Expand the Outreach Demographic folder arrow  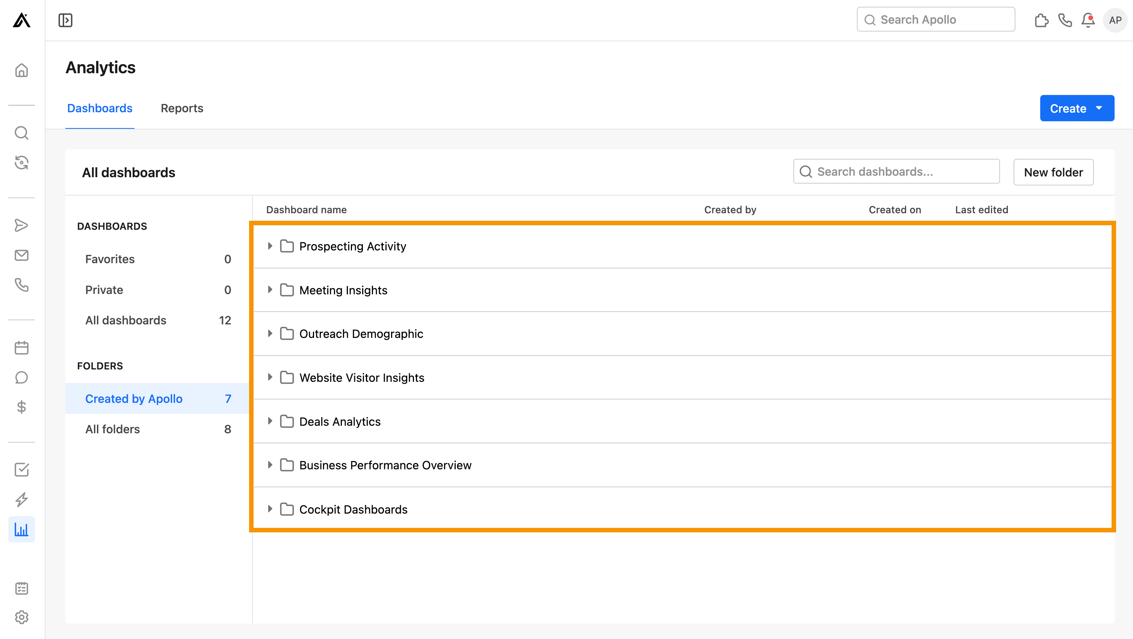[x=270, y=333]
